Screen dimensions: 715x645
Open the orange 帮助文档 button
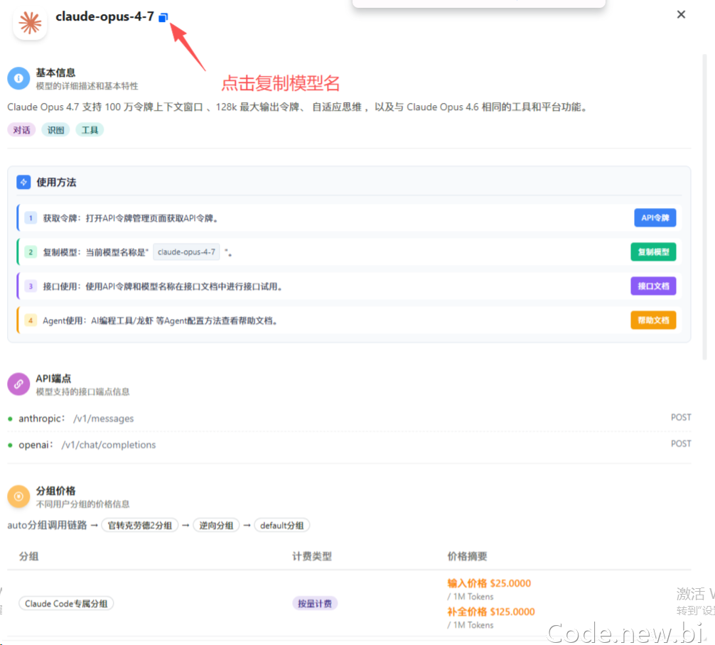pyautogui.click(x=653, y=320)
